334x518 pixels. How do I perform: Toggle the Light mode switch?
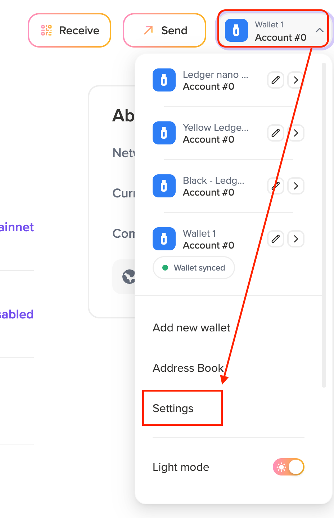[289, 467]
